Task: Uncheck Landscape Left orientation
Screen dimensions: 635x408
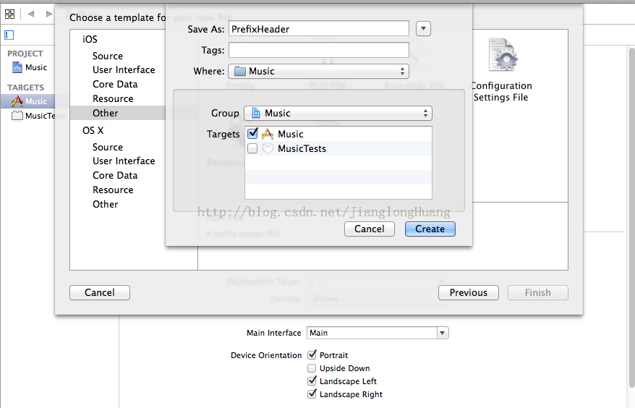Action: click(x=312, y=381)
